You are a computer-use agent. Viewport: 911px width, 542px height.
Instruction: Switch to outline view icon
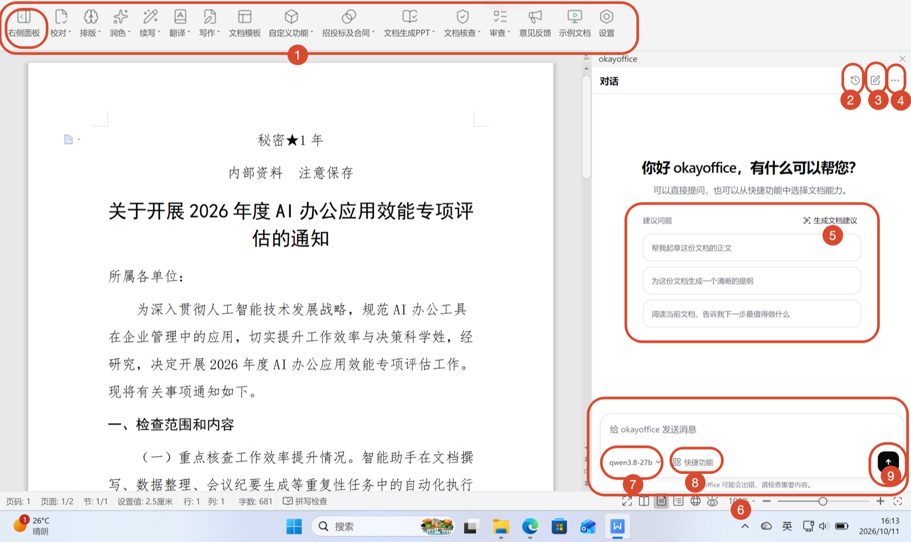coord(678,501)
